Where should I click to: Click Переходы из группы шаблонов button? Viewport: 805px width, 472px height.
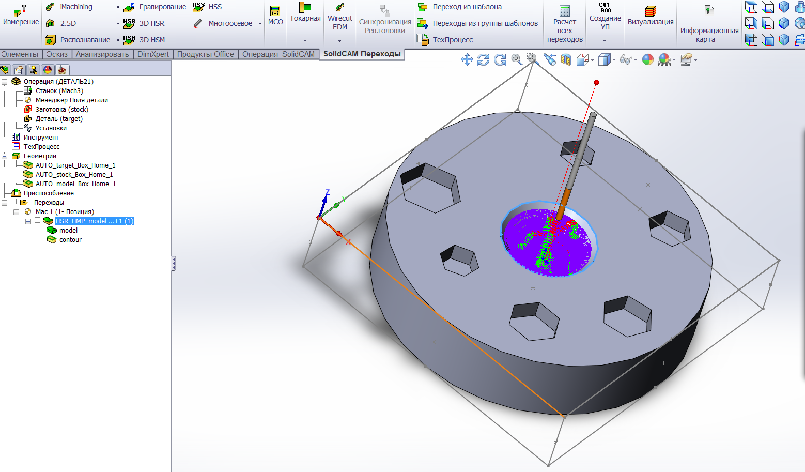(x=478, y=23)
